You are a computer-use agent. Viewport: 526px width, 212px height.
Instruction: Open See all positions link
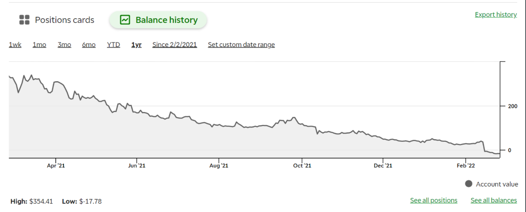click(x=433, y=200)
